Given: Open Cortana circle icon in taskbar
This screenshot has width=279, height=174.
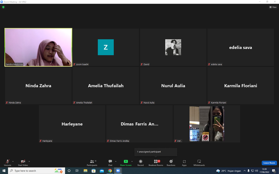Looking at the screenshot, I should (69, 171).
